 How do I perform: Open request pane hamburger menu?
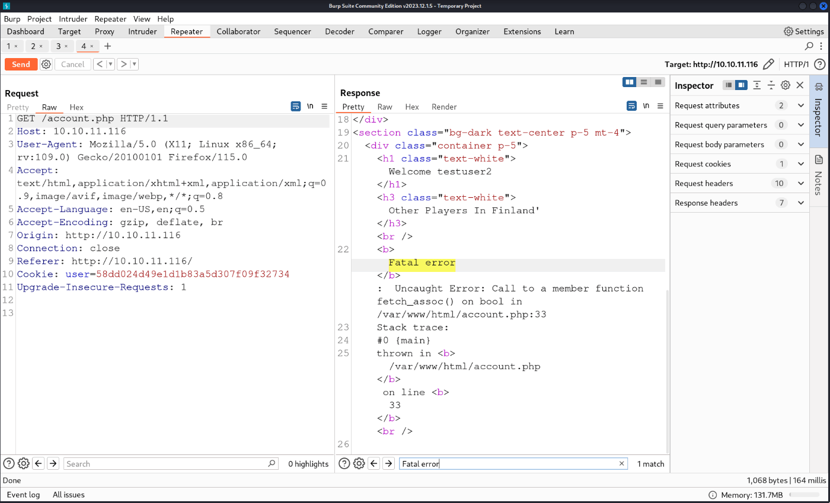(x=324, y=107)
